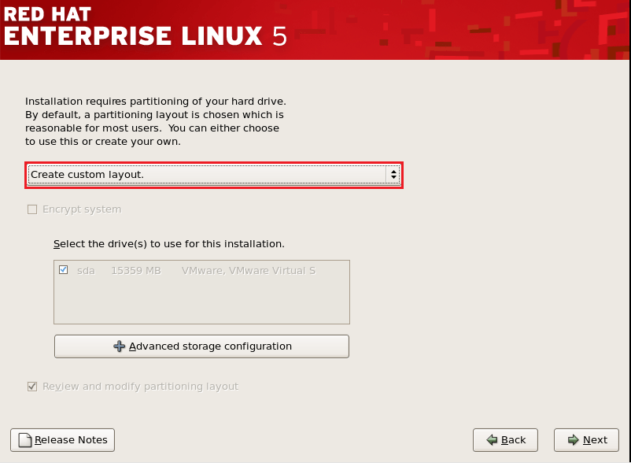Click the Release Notes document icon
This screenshot has height=463, width=631.
pos(24,440)
